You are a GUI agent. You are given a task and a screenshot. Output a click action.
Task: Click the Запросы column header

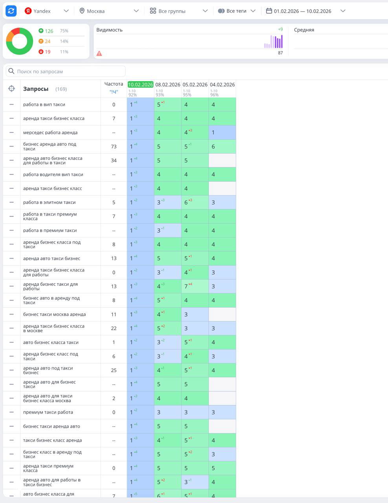(36, 89)
